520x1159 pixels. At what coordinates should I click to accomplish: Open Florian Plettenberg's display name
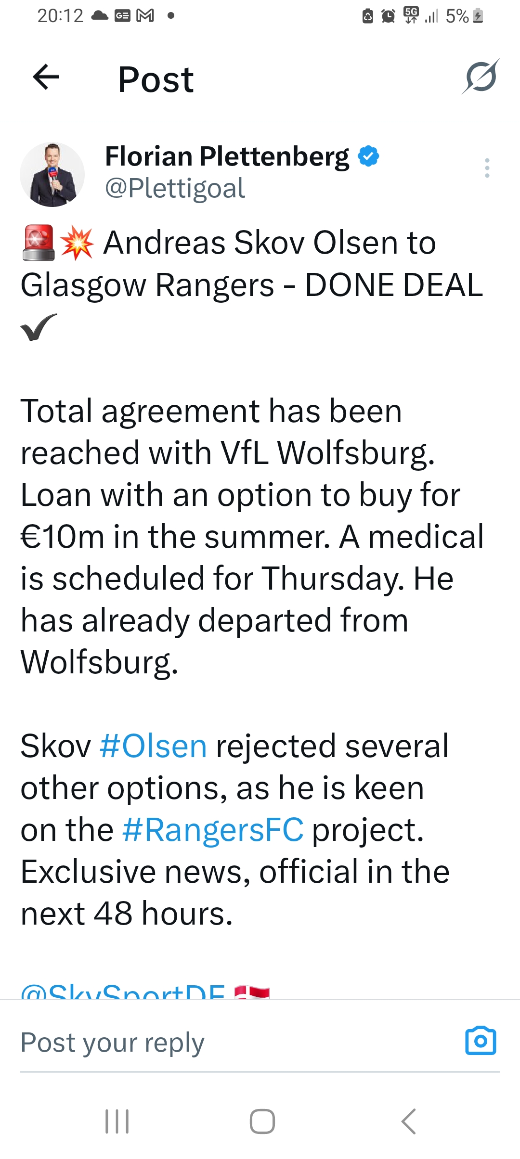pos(227,156)
